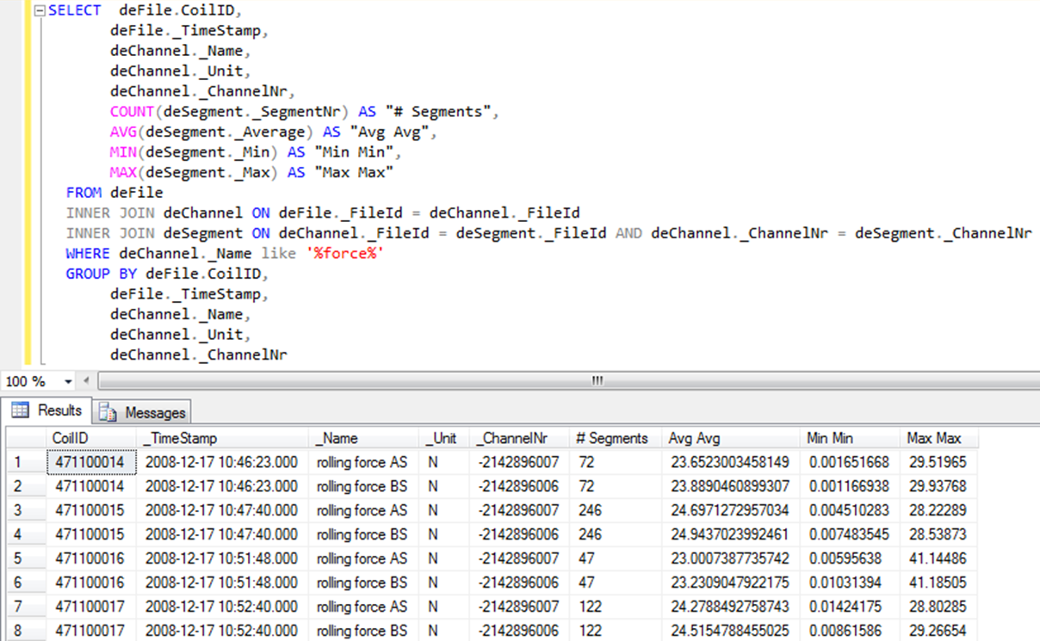1040x641 pixels.
Task: Click average value 24.9437023992461
Action: [731, 534]
